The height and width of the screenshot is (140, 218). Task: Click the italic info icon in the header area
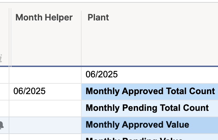click(1, 58)
